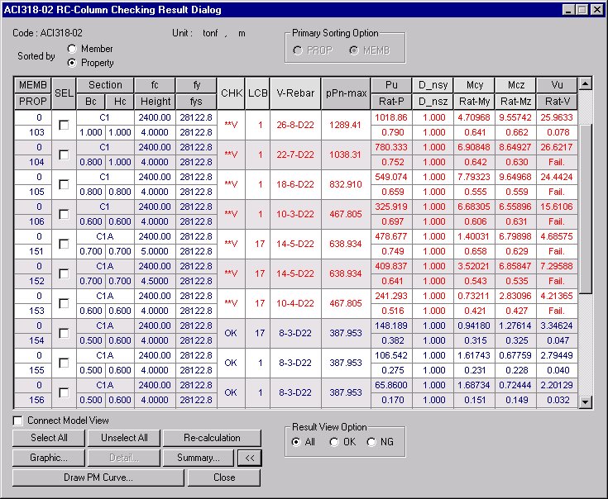Select the All result view option
Screen dimensions: 608x499
point(297,442)
